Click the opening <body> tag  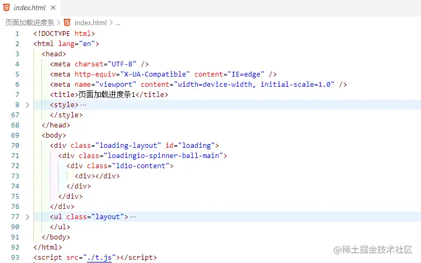click(x=54, y=136)
